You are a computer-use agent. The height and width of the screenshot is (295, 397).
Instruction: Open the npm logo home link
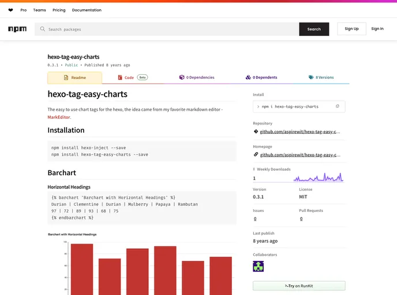[x=17, y=29]
